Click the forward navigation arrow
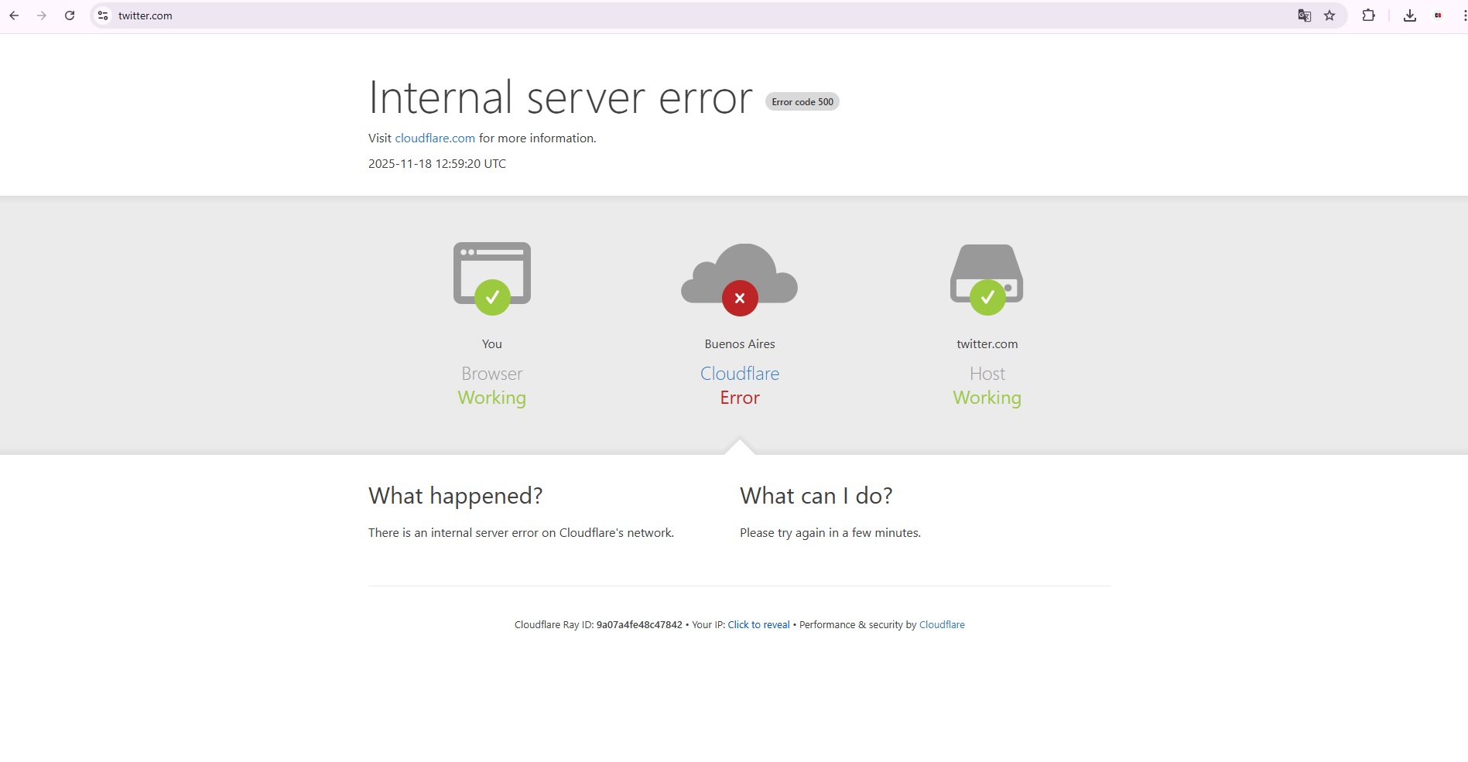This screenshot has height=762, width=1468. 42,15
